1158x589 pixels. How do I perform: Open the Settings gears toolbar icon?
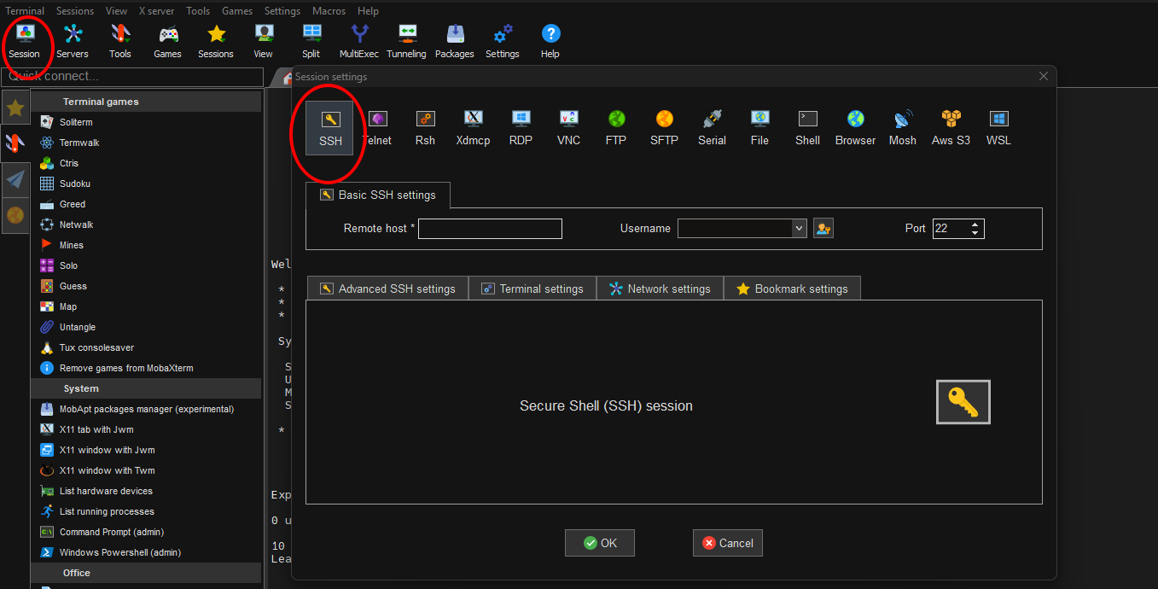tap(503, 41)
